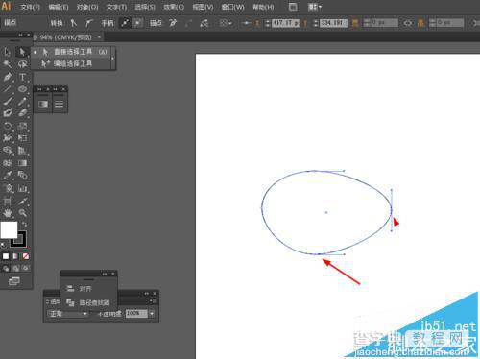Select the Width/Warp tool
The height and width of the screenshot is (359, 480).
tap(8, 138)
